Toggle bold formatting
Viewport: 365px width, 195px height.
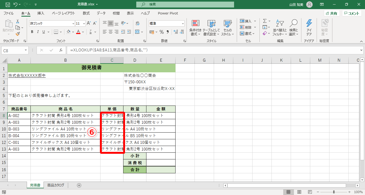32,32
